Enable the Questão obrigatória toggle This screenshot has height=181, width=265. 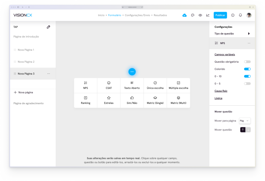(x=247, y=62)
